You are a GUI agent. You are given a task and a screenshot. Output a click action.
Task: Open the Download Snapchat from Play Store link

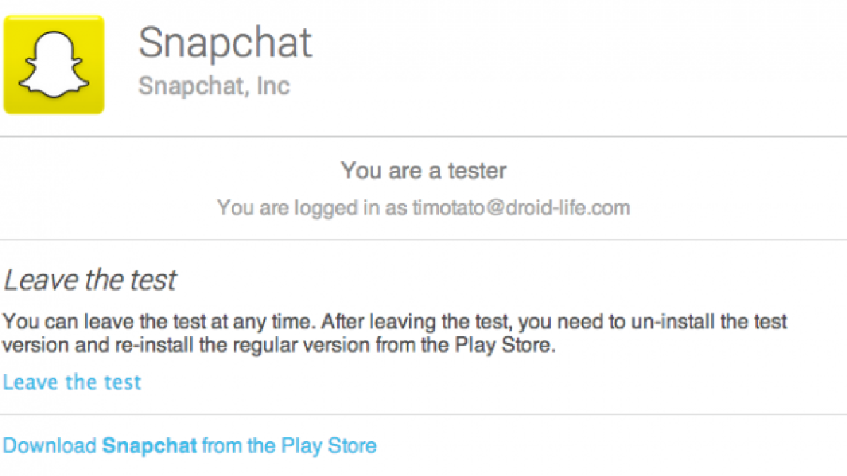click(x=189, y=446)
